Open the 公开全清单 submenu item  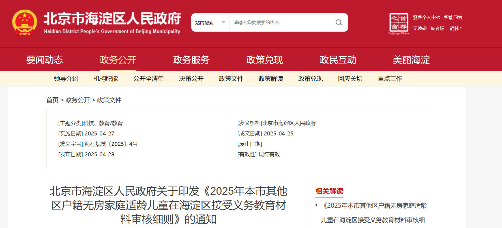[x=149, y=79]
